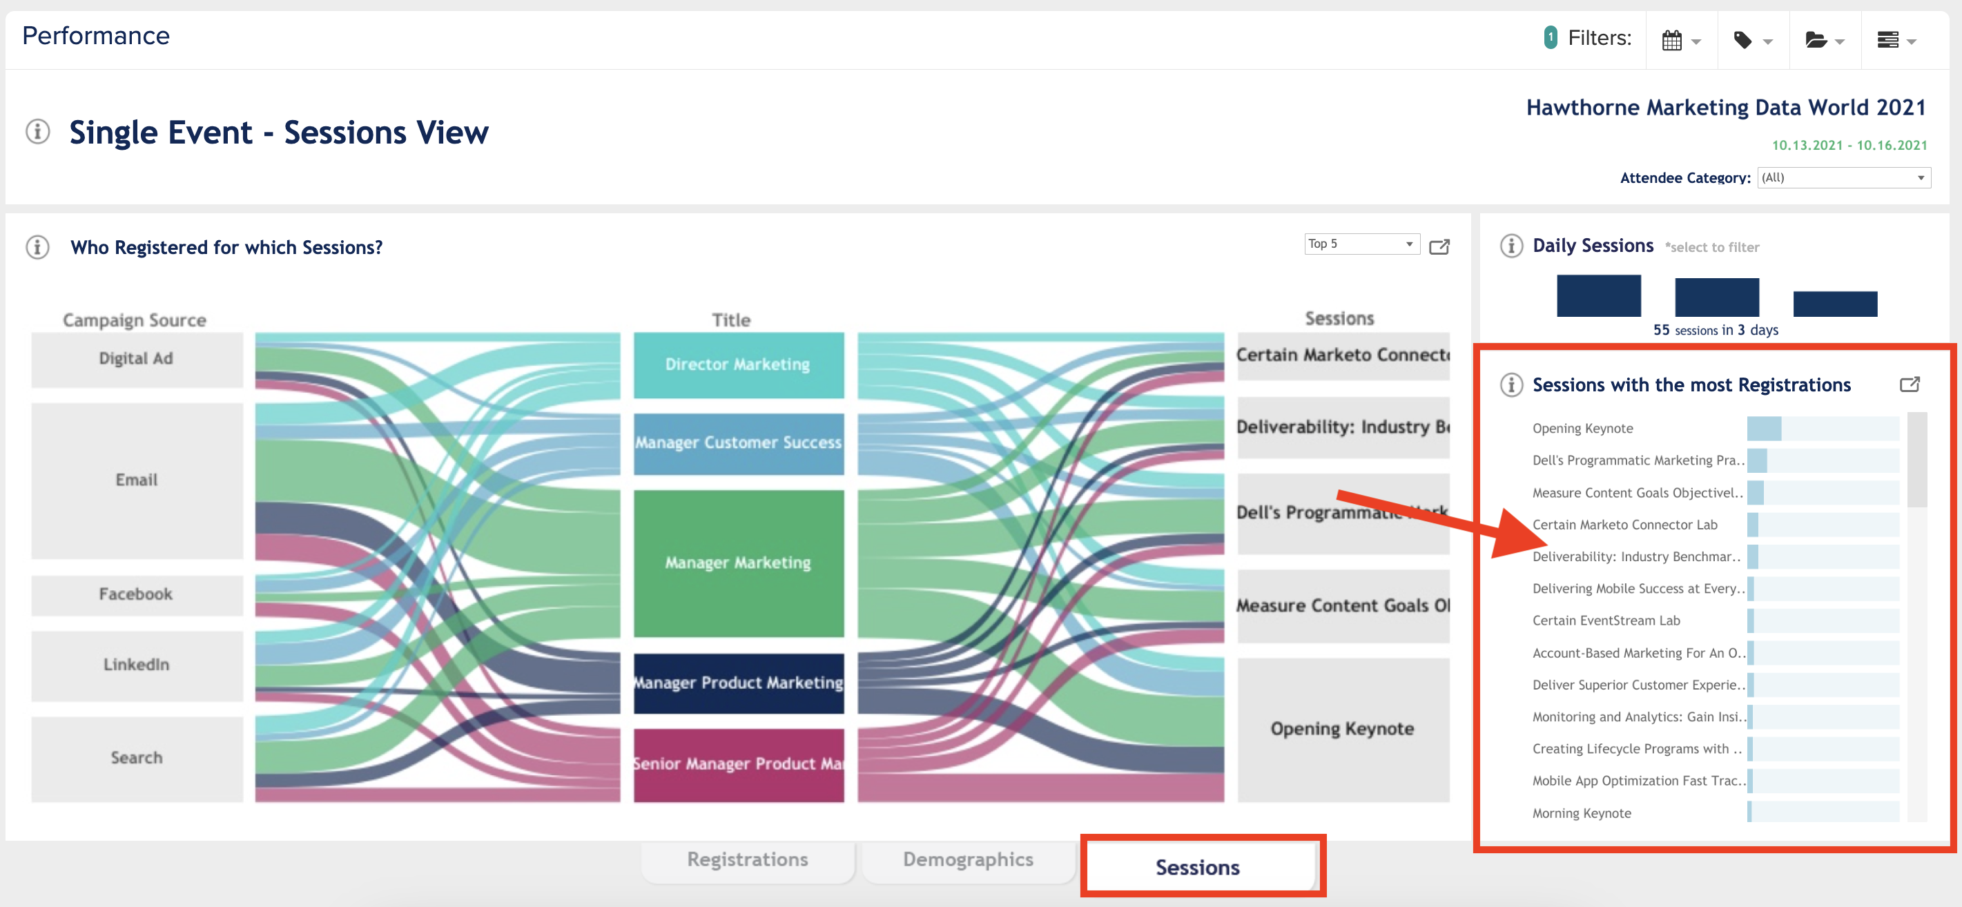Switch to the Registrations tab
Viewport: 1962px width, 907px height.
[x=747, y=860]
